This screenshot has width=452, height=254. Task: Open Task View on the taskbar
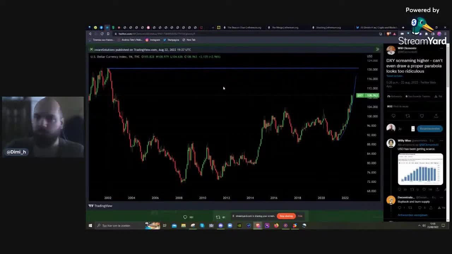tap(165, 225)
